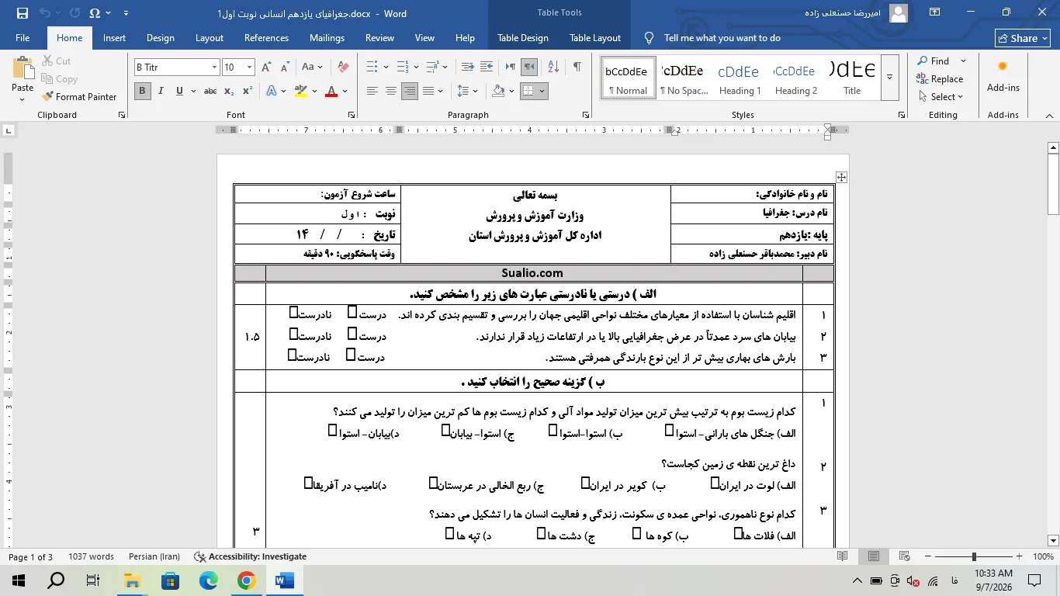Image resolution: width=1060 pixels, height=596 pixels.
Task: Check the نادرست box for question ۳
Action: tap(293, 355)
